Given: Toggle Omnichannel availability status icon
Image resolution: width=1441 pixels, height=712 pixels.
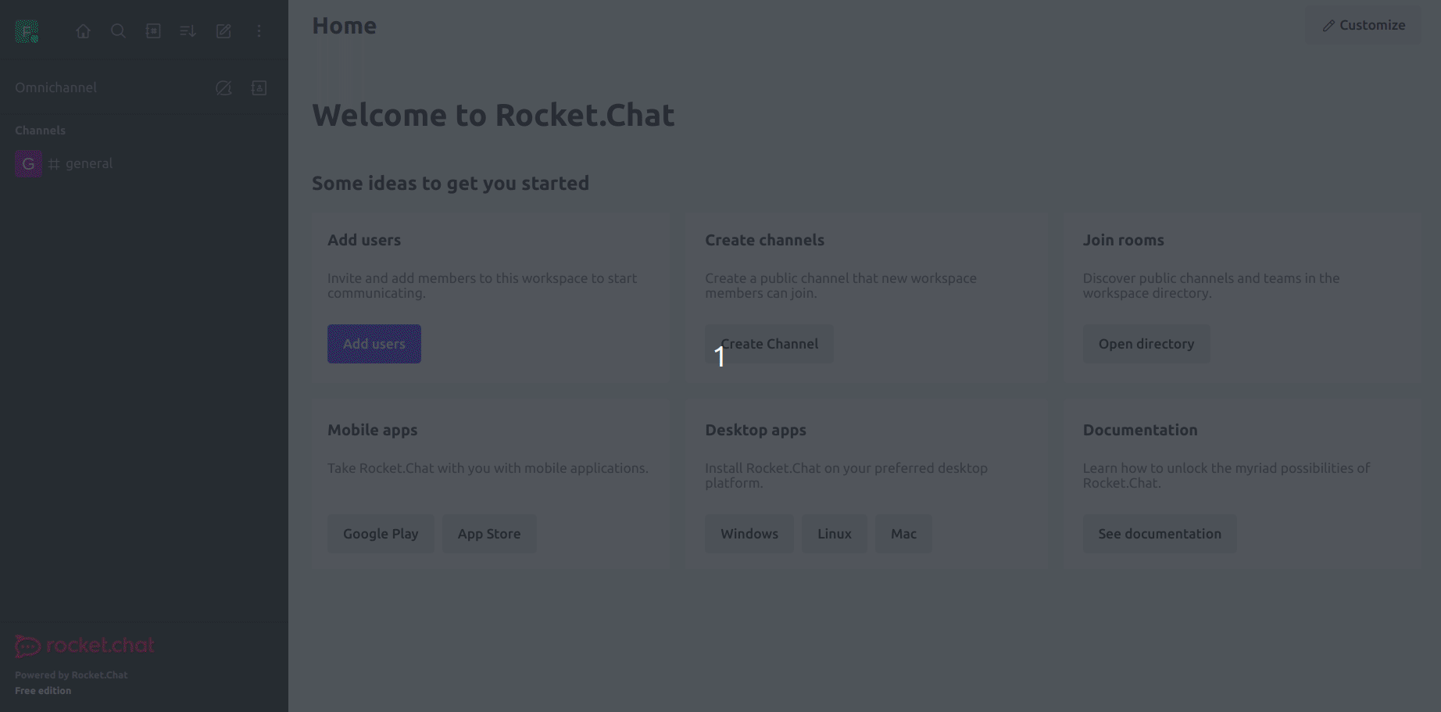Looking at the screenshot, I should tap(223, 88).
